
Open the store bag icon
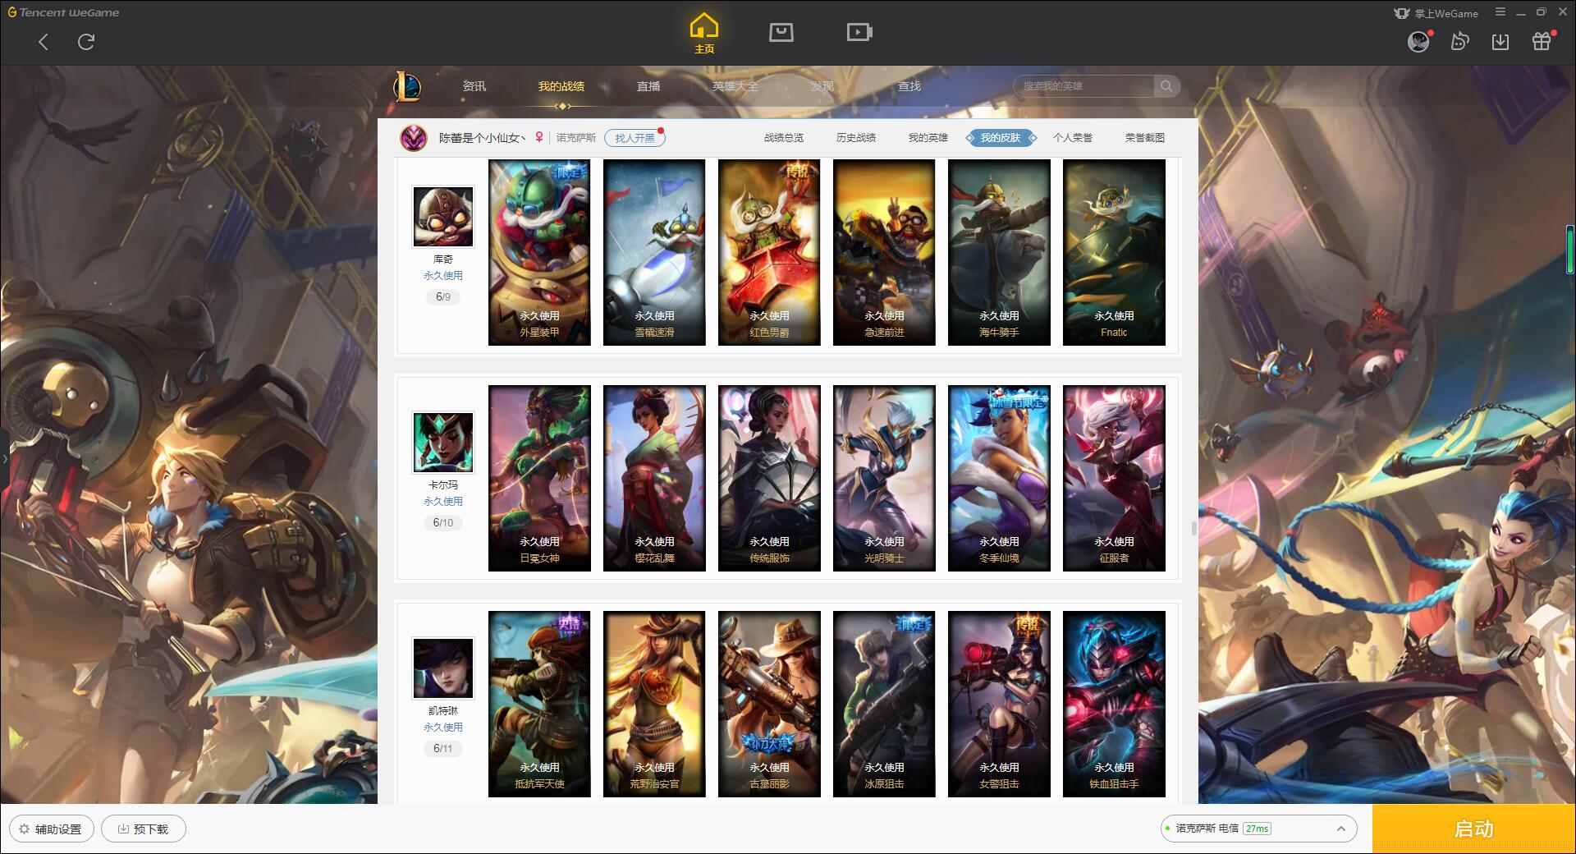pos(781,33)
